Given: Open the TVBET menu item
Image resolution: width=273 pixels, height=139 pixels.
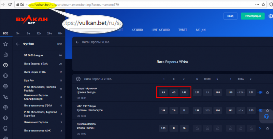Looking at the screenshot, I should point(183,30).
